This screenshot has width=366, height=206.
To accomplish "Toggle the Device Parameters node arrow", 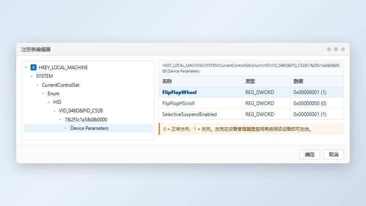I will click(66, 128).
